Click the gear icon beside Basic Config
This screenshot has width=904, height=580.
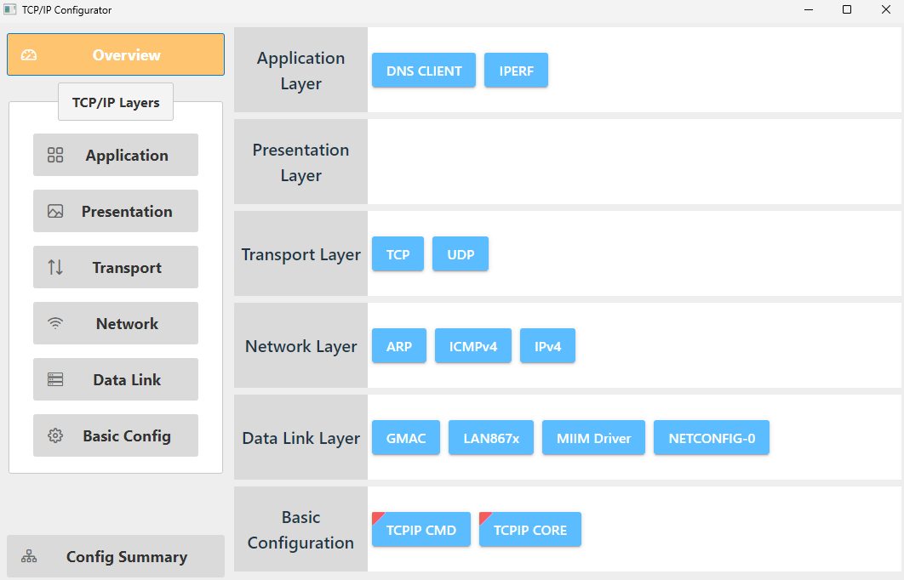click(55, 435)
